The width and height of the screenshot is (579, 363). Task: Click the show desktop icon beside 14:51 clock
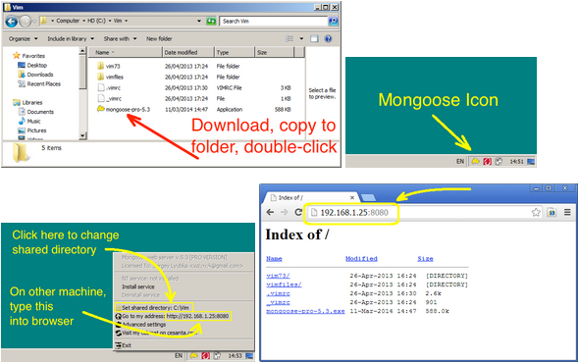pyautogui.click(x=531, y=161)
